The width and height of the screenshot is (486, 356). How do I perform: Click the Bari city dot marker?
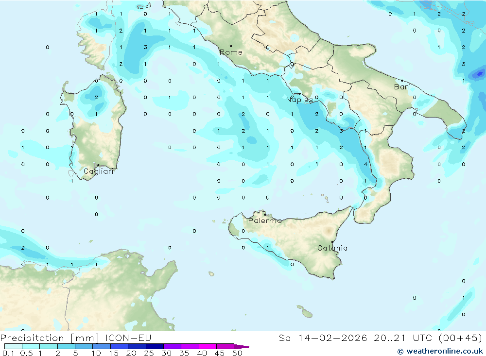[402, 81]
